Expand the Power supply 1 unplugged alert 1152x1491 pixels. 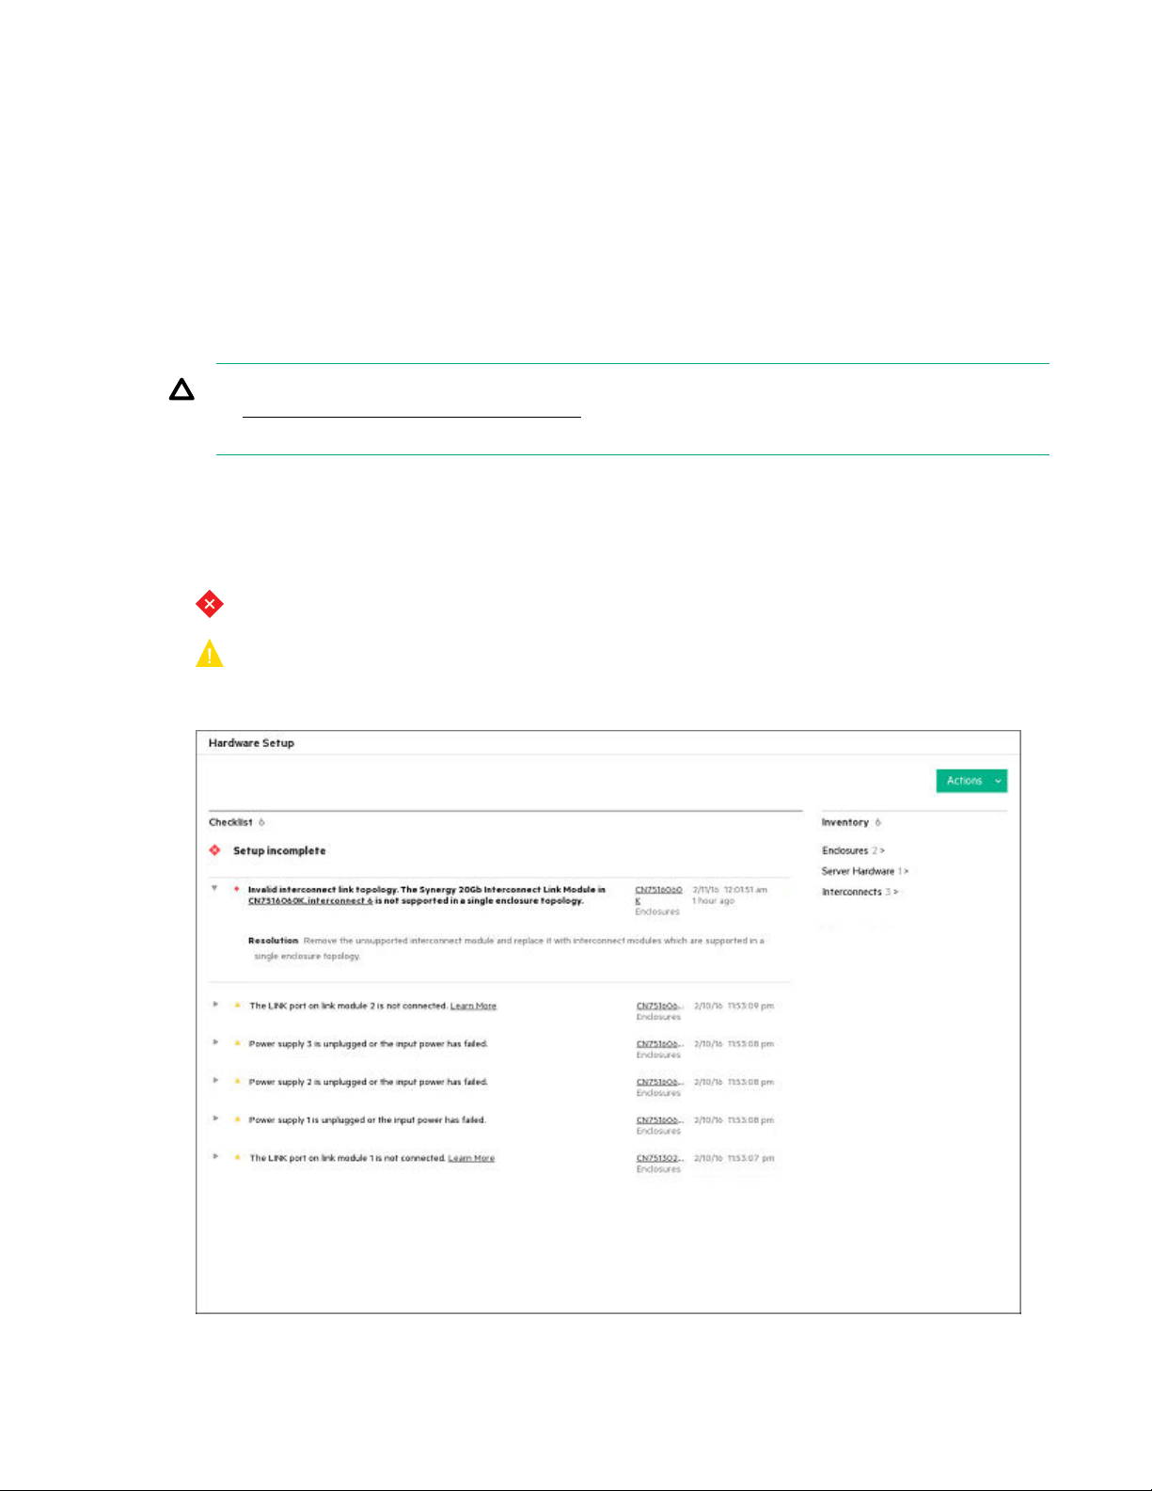click(215, 1118)
